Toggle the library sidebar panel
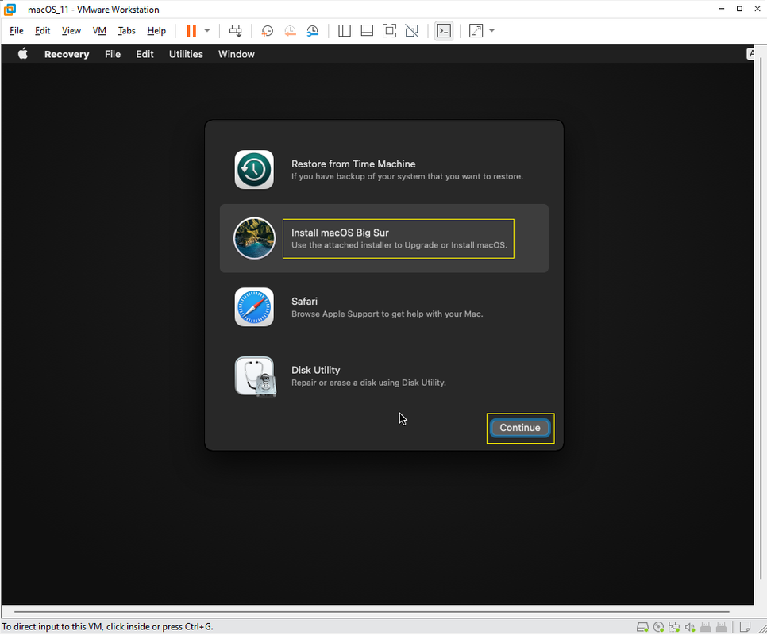 tap(345, 31)
